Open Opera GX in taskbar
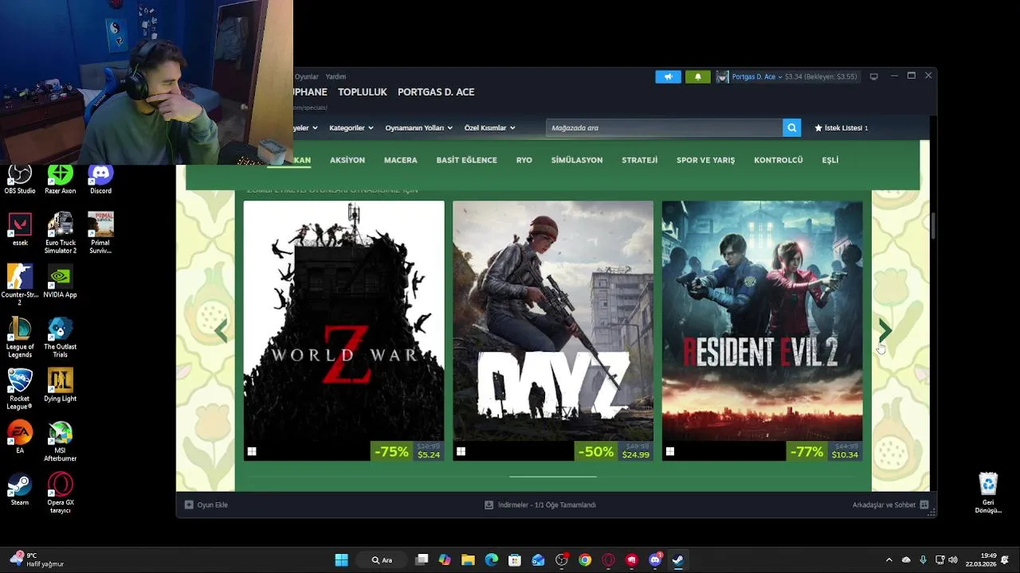The image size is (1020, 573). pos(608,560)
